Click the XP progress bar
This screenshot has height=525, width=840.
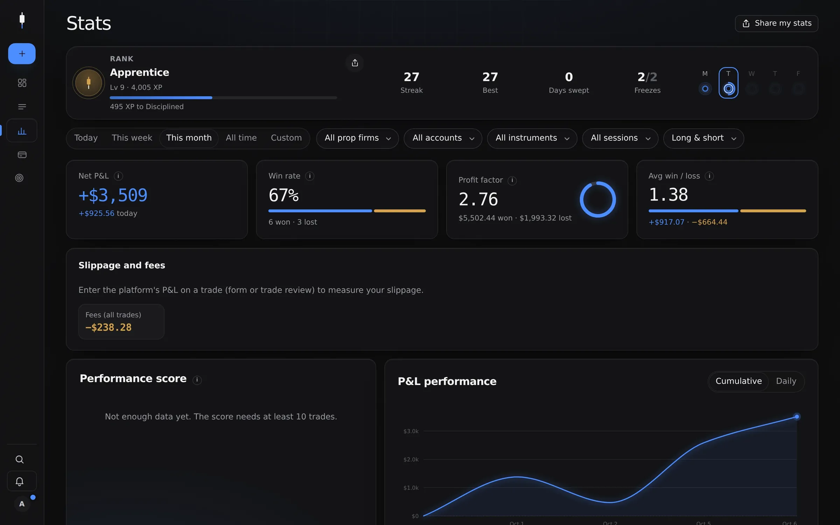tap(223, 98)
